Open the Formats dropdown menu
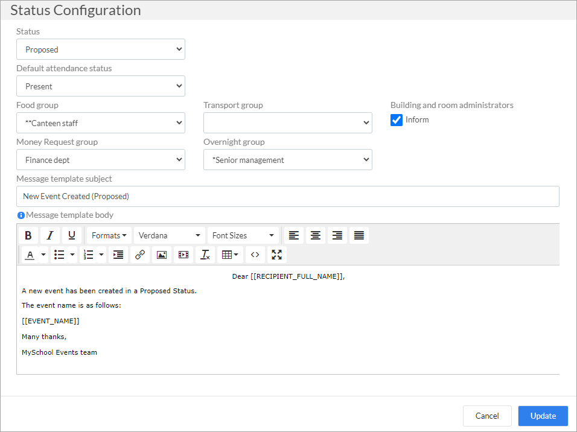This screenshot has width=577, height=432. pyautogui.click(x=109, y=235)
